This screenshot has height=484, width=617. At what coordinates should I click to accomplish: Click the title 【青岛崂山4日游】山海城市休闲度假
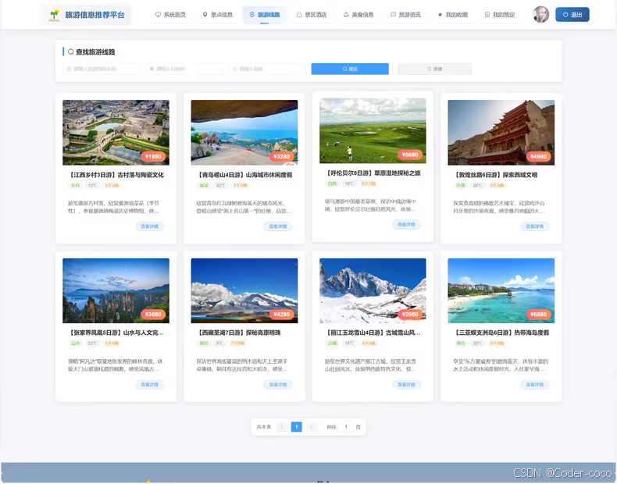pos(244,175)
